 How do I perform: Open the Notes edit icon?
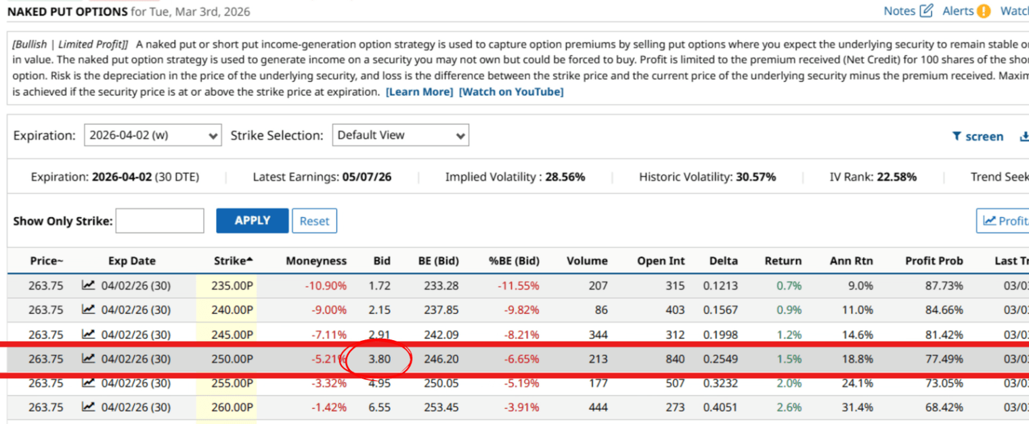tap(927, 11)
